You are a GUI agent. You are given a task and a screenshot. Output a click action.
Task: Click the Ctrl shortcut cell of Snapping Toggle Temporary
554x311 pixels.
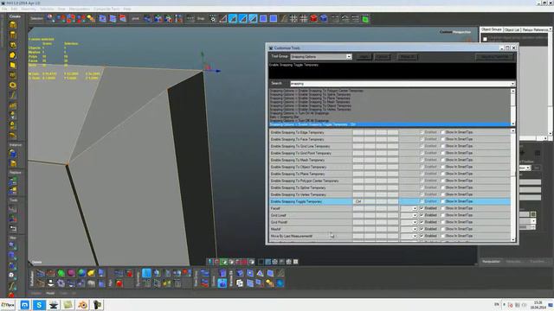pos(358,201)
